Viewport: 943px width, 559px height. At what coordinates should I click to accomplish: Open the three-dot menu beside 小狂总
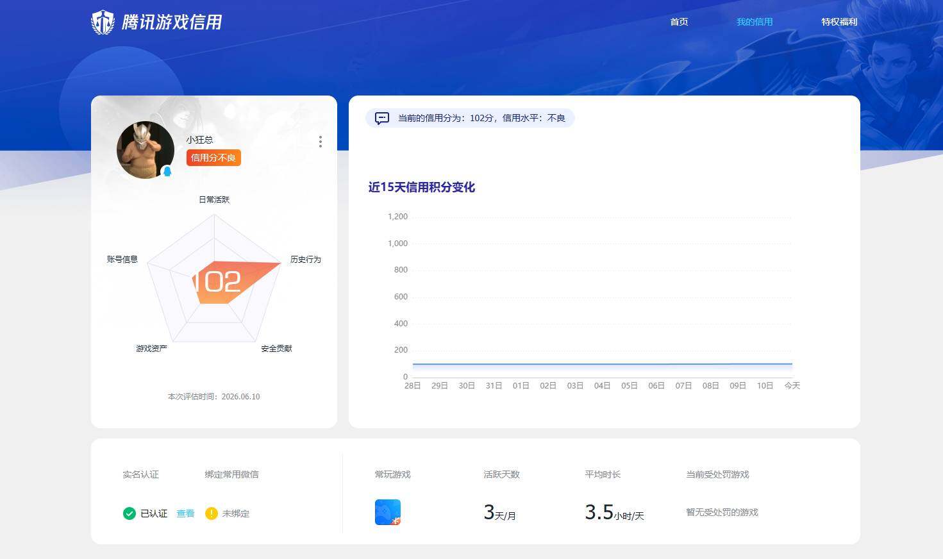coord(321,142)
